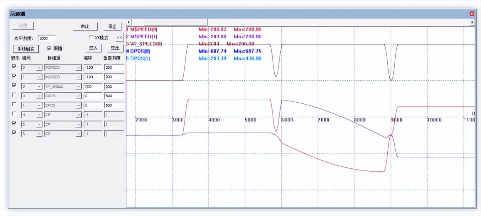
Task: Close the oscilloscope window with red X
Action: [472, 14]
